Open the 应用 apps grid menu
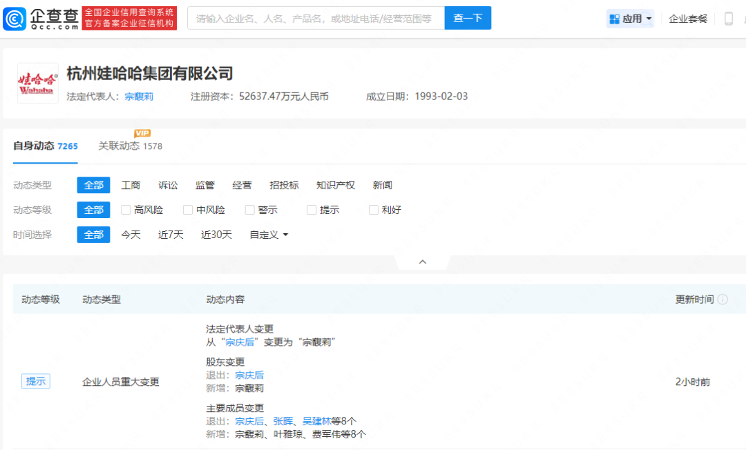 pos(630,18)
